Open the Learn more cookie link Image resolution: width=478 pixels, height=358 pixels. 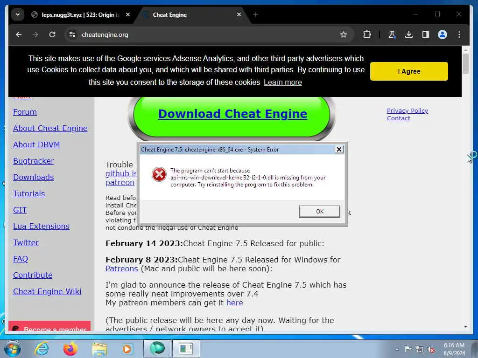pyautogui.click(x=282, y=83)
